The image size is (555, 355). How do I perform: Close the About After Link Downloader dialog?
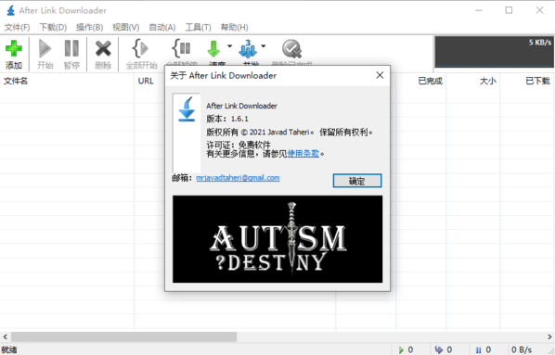tap(380, 75)
